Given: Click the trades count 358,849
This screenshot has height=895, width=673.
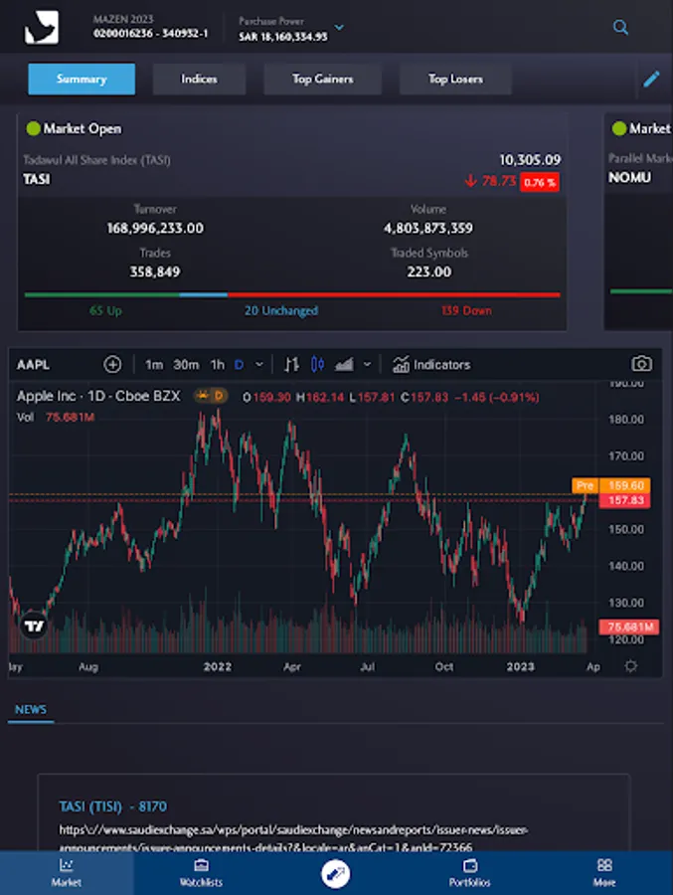Looking at the screenshot, I should [155, 271].
